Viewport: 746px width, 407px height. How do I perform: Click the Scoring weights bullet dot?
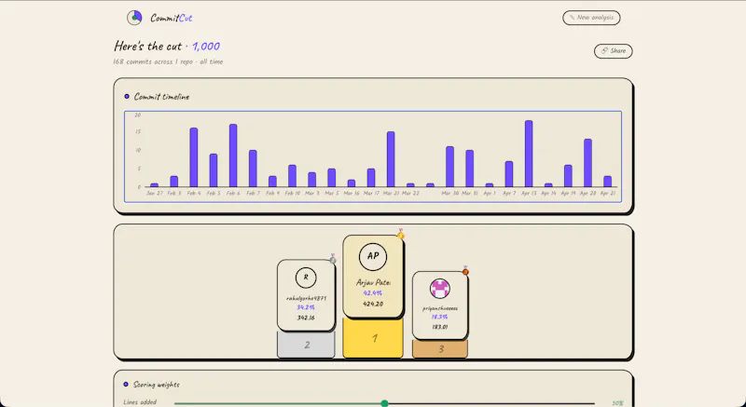pos(126,385)
